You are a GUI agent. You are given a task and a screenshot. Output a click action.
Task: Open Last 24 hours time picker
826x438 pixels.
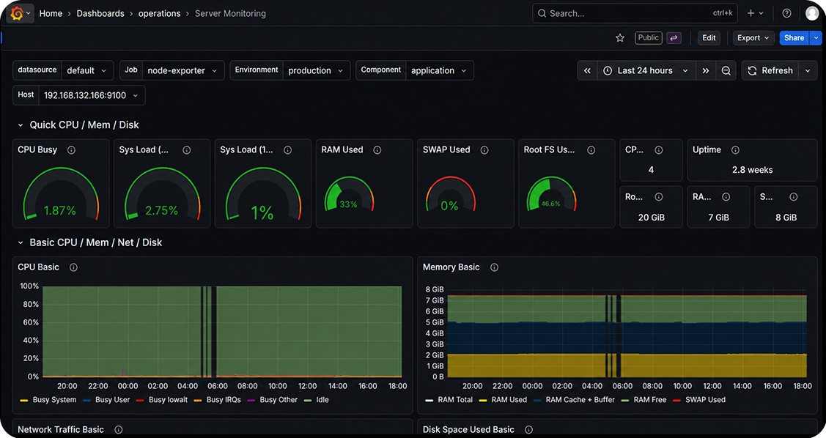tap(646, 70)
